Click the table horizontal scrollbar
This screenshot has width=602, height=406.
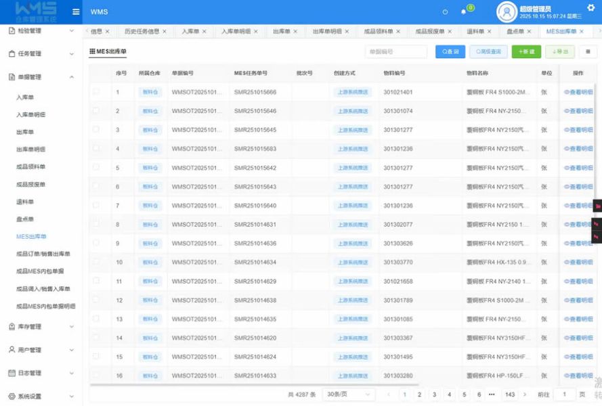pyautogui.click(x=254, y=384)
